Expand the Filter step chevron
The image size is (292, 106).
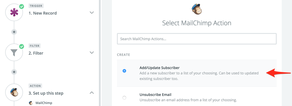(92, 53)
